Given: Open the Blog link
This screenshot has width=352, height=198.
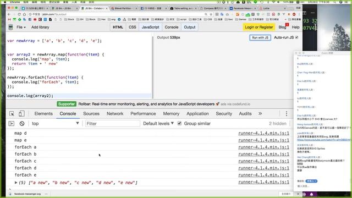Looking at the screenshot, I should coord(282,27).
